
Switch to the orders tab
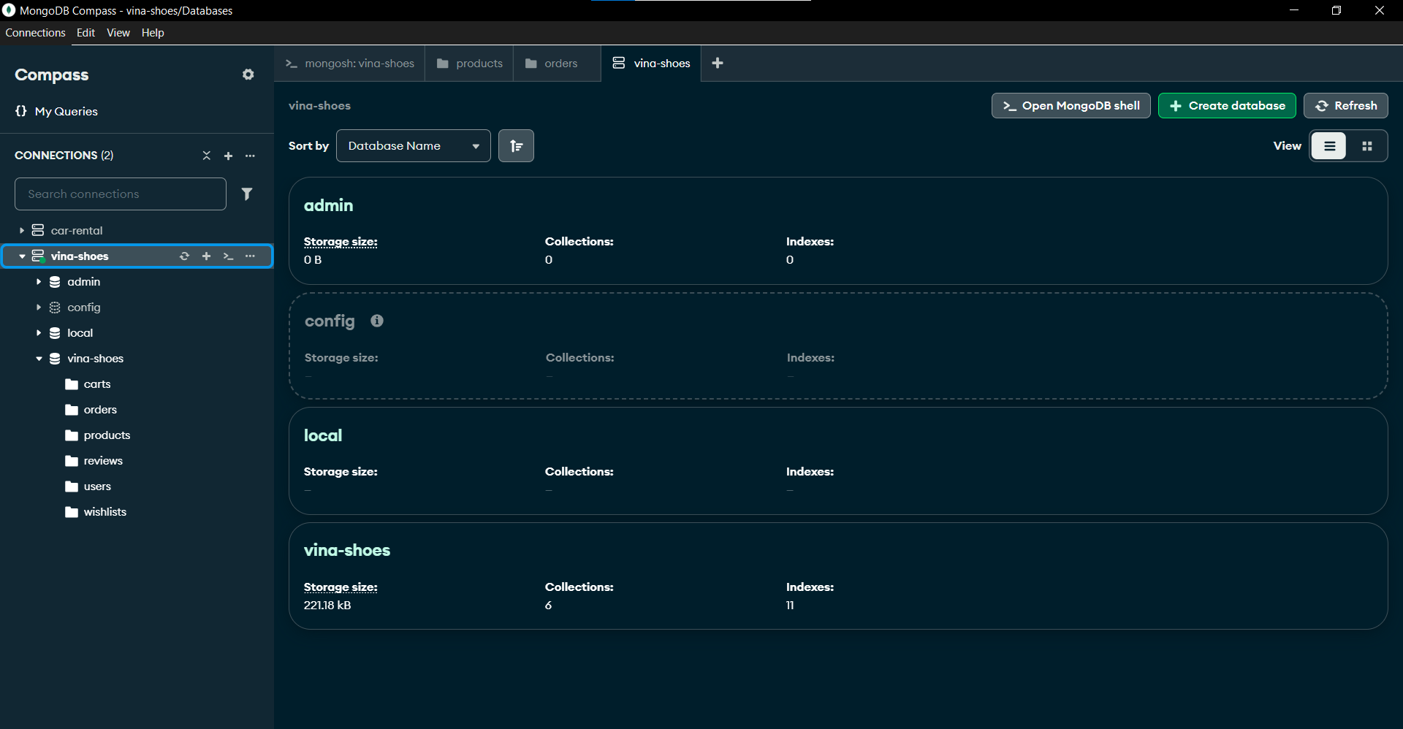(x=557, y=64)
